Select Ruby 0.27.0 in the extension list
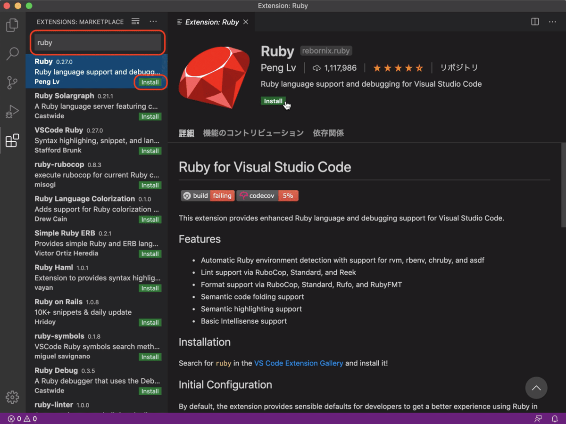The width and height of the screenshot is (566, 424). point(97,72)
